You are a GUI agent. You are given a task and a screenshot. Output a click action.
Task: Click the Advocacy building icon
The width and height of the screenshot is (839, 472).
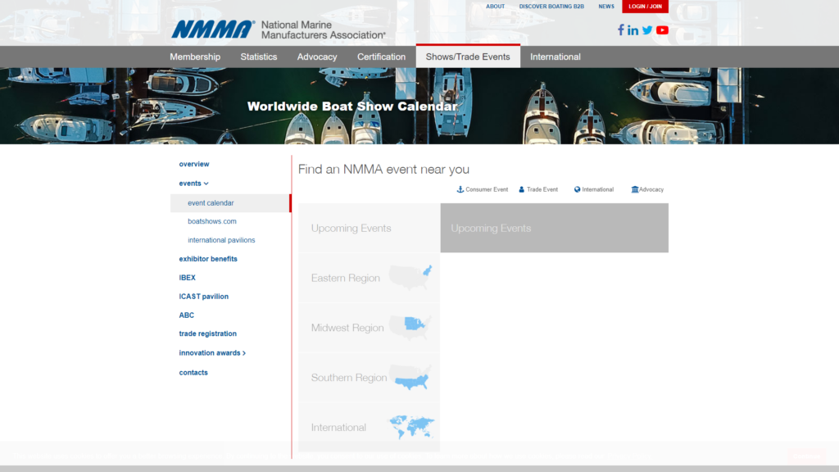click(x=635, y=189)
